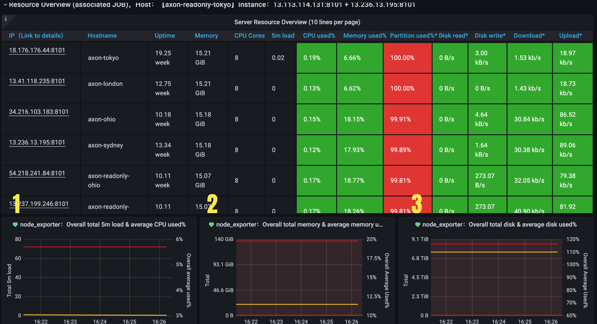Click heart icon on disk used panel
This screenshot has width=597, height=324.
tap(417, 224)
